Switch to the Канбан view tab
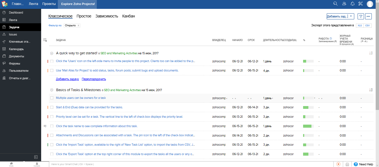 point(128,16)
